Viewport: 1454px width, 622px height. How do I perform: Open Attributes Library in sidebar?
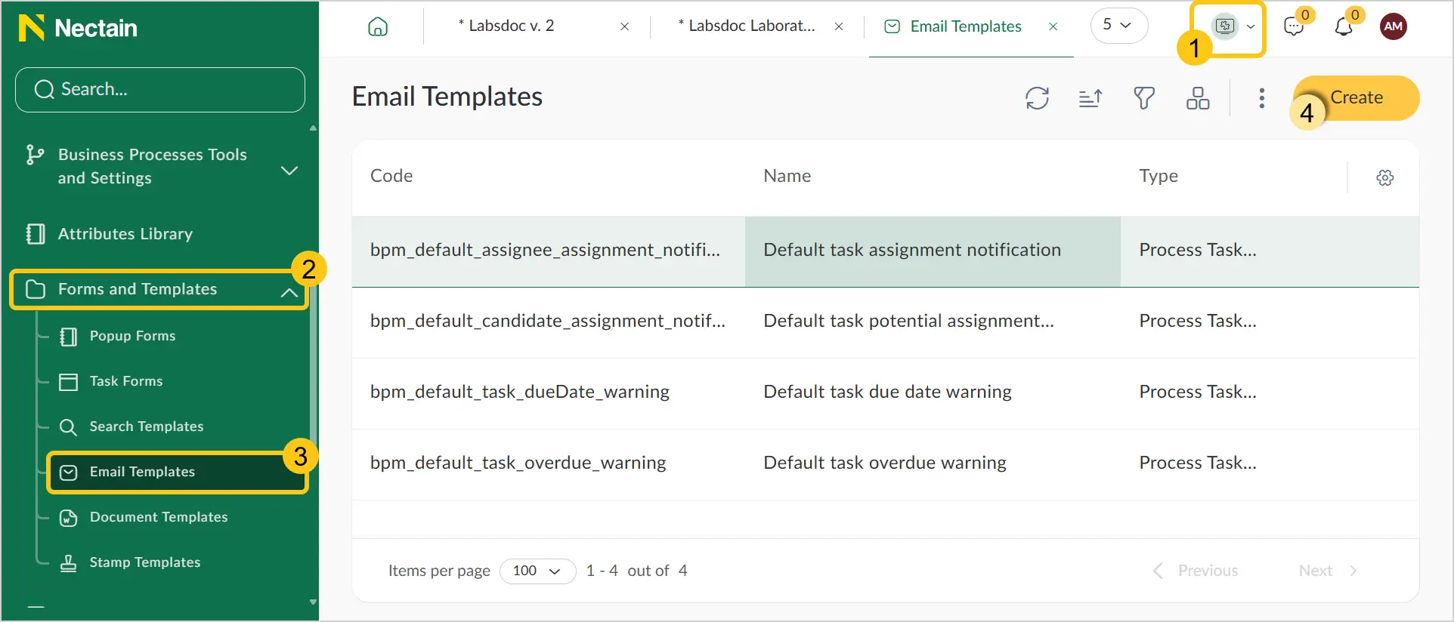coord(125,234)
